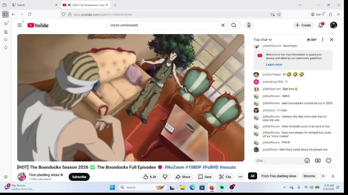Like the video with thumbs up

150,177
